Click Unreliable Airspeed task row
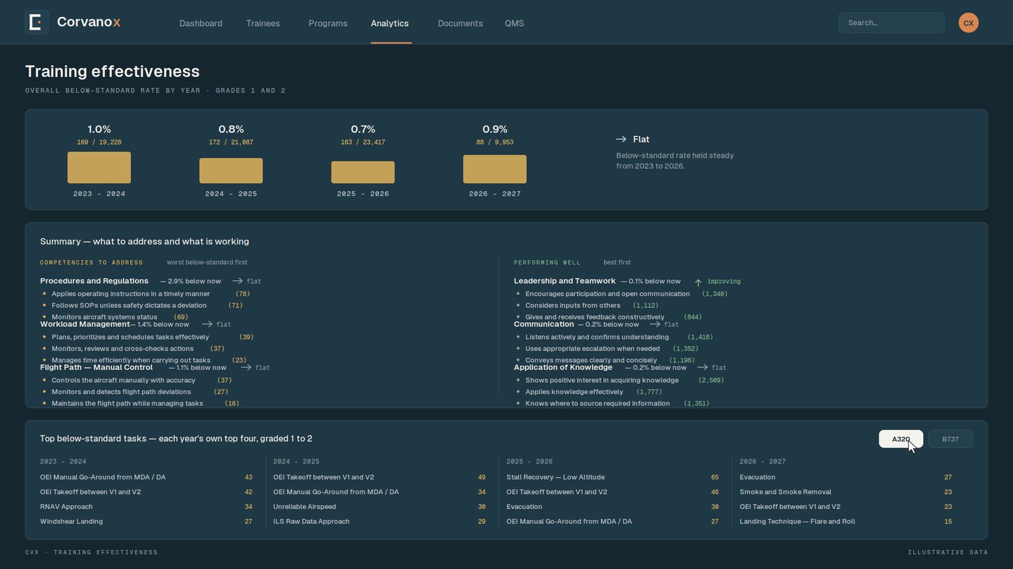The height and width of the screenshot is (569, 1013). (x=379, y=507)
